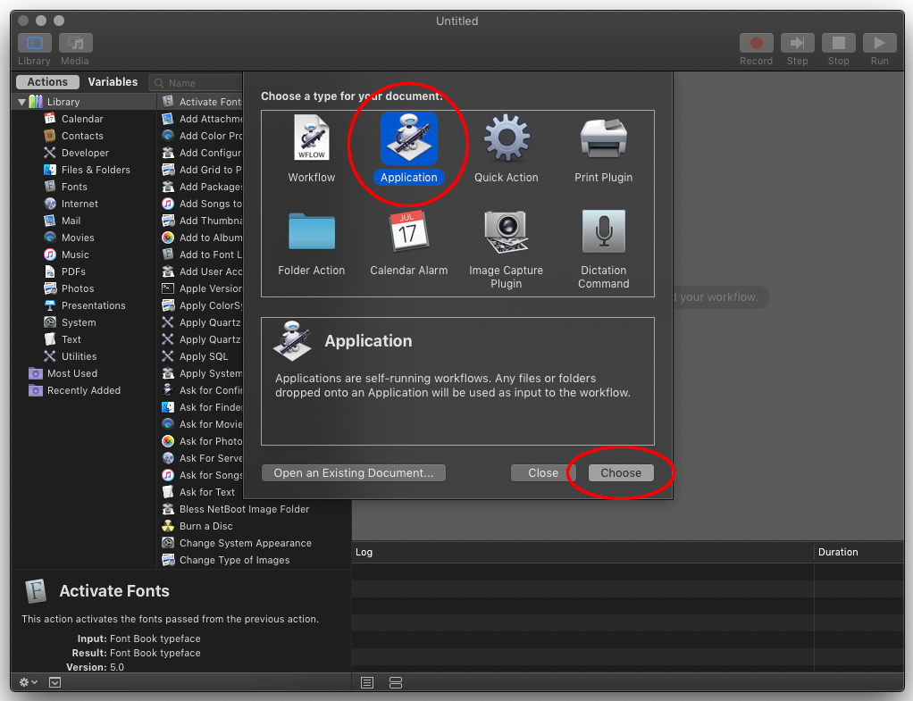
Task: Toggle the description pane visibility button
Action: tap(54, 681)
